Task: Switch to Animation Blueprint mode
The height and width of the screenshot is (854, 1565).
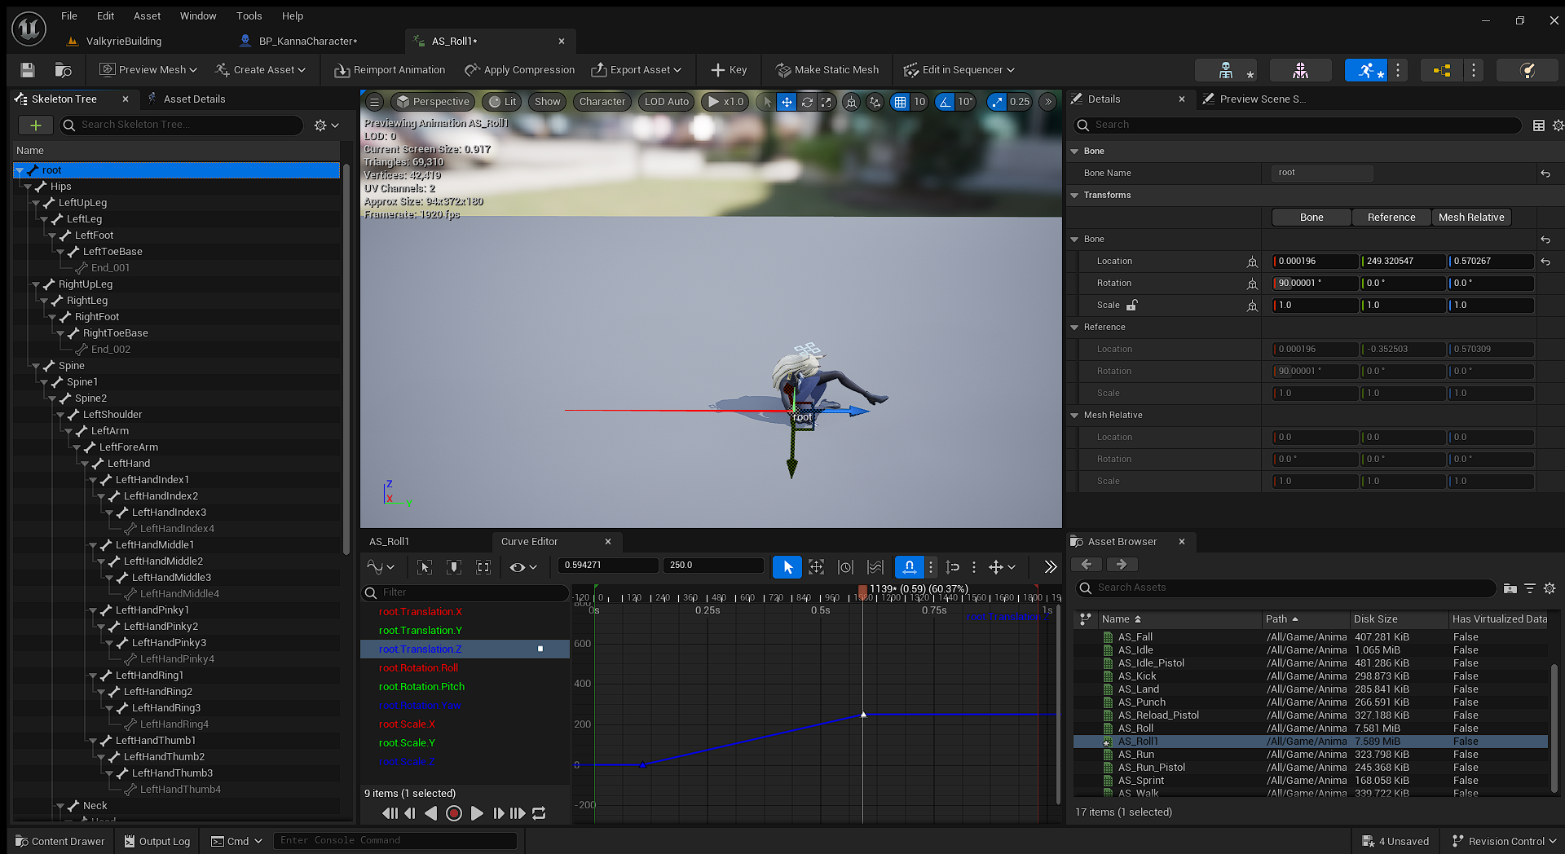Action: (1441, 70)
